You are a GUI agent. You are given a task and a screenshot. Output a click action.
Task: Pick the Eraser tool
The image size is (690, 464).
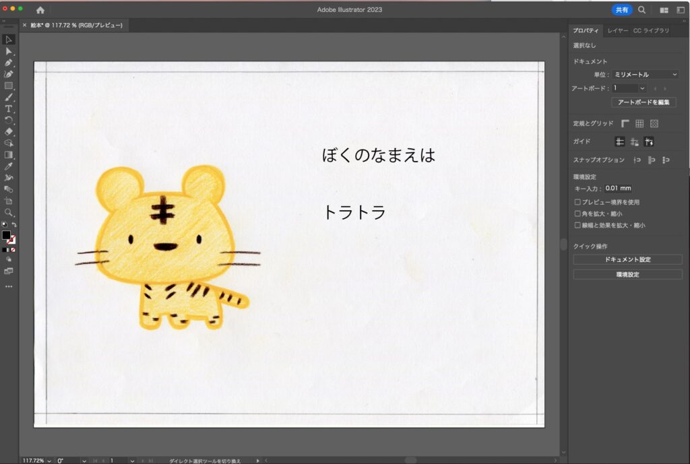point(9,131)
